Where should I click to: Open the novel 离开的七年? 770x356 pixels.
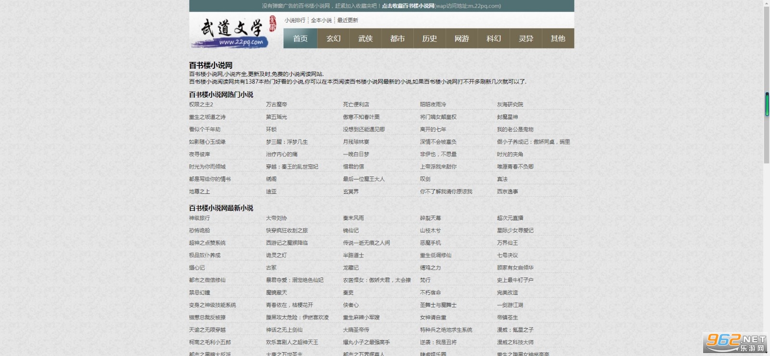pos(433,129)
